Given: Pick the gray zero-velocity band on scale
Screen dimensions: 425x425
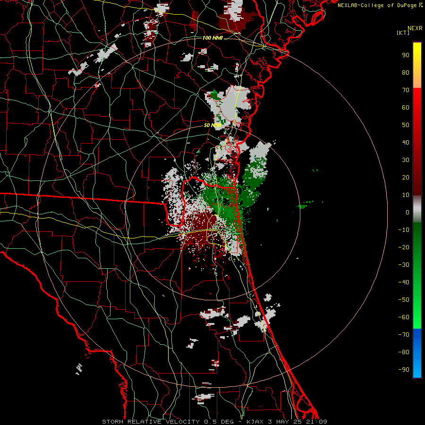Looking at the screenshot, I should [x=417, y=209].
